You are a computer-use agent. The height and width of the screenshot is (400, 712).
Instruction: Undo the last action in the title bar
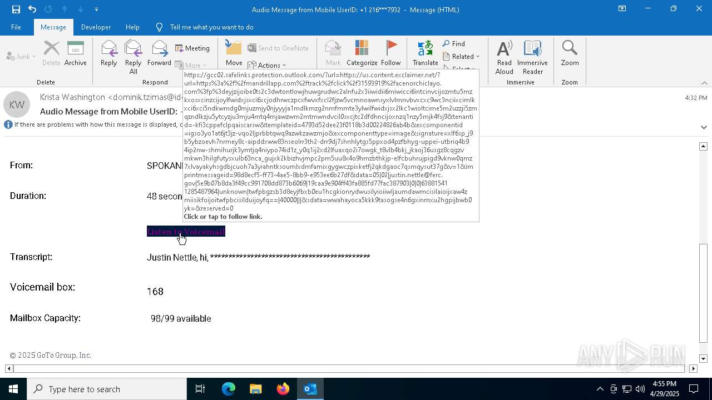pos(32,9)
